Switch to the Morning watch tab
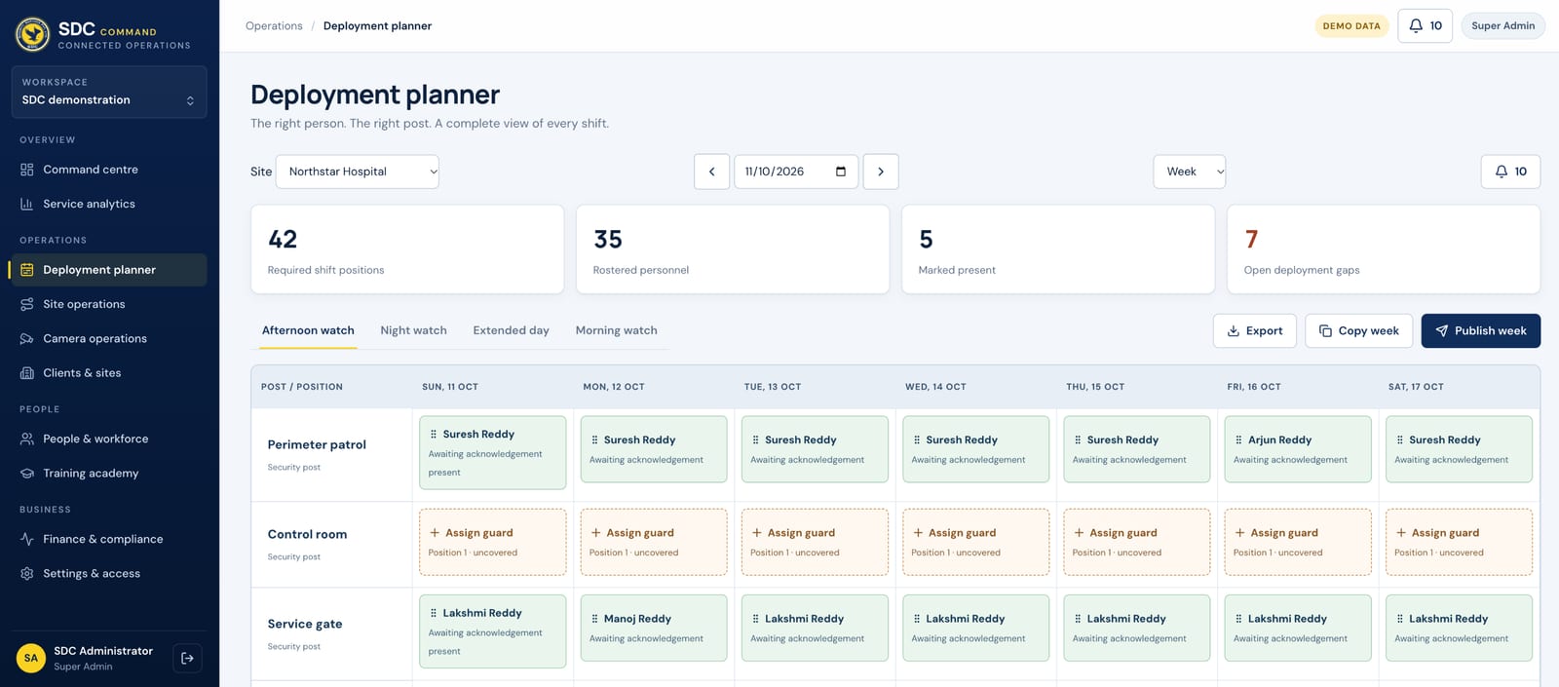Viewport: 1559px width, 687px height. click(616, 330)
